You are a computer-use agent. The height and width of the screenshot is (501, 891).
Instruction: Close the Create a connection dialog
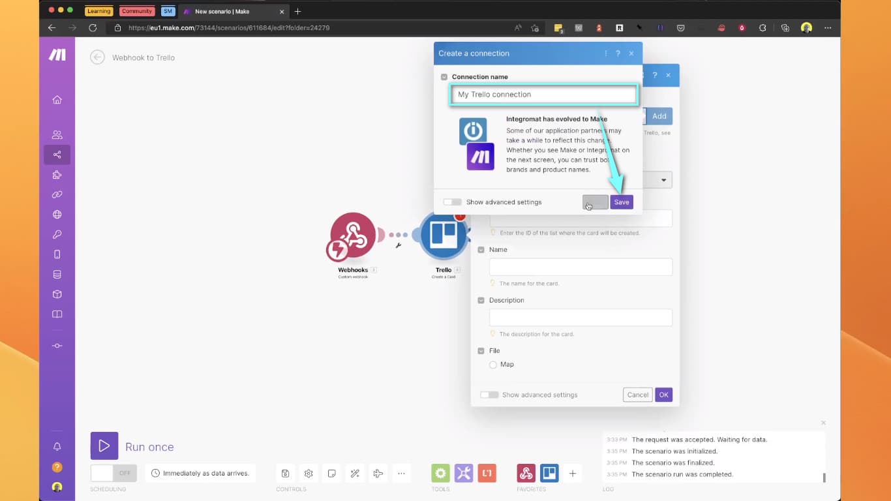pyautogui.click(x=631, y=53)
